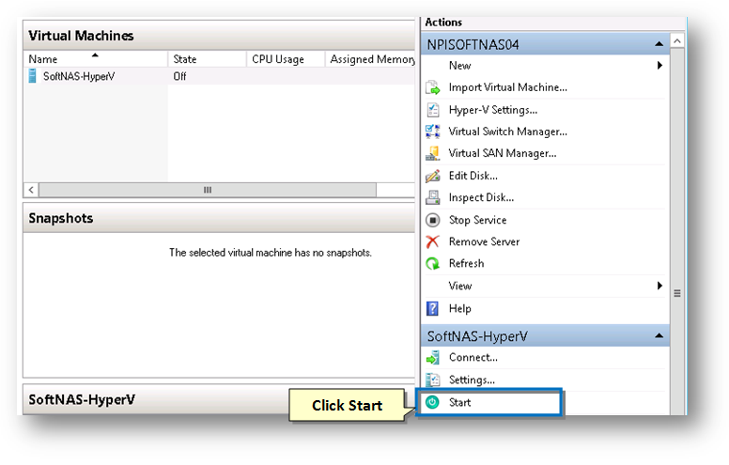Viewport: 729px width, 465px height.
Task: Click the Import Virtual Machine icon
Action: click(433, 87)
